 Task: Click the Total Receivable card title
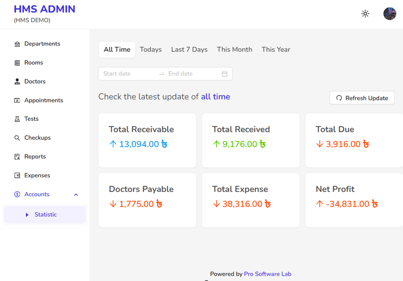(x=141, y=130)
